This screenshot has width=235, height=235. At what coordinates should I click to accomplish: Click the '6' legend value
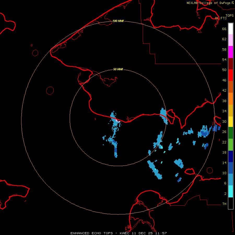(x=225, y=183)
